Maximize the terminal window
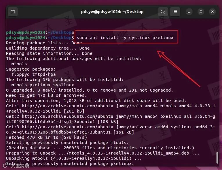222x170 pixels. click(x=200, y=12)
